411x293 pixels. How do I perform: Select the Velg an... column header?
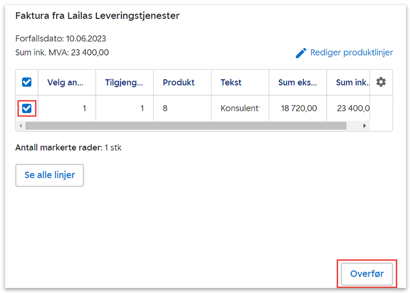pyautogui.click(x=65, y=83)
